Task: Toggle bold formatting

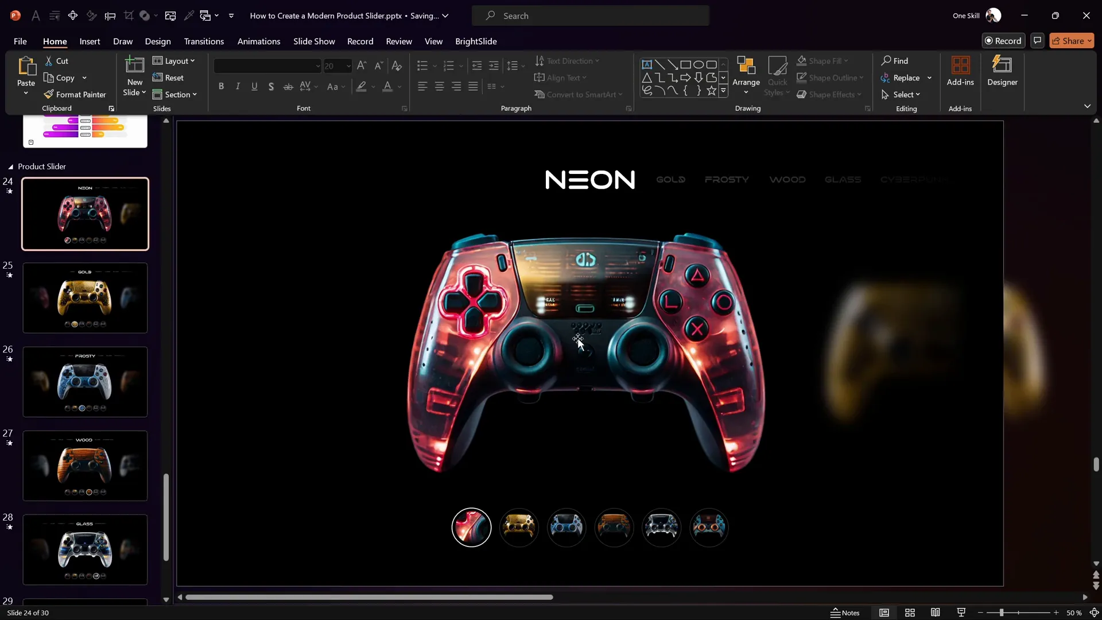Action: coord(221,87)
